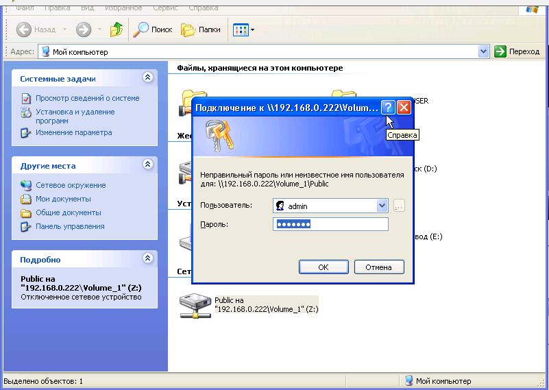The image size is (549, 390).
Task: Click the address bar My Computer icon
Action: click(x=45, y=52)
